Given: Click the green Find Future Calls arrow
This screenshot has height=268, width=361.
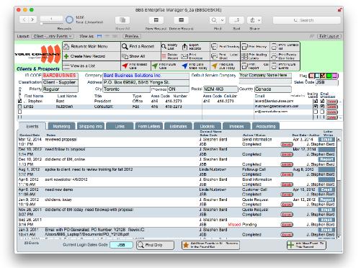Looking at the screenshot, I should pos(155,66).
